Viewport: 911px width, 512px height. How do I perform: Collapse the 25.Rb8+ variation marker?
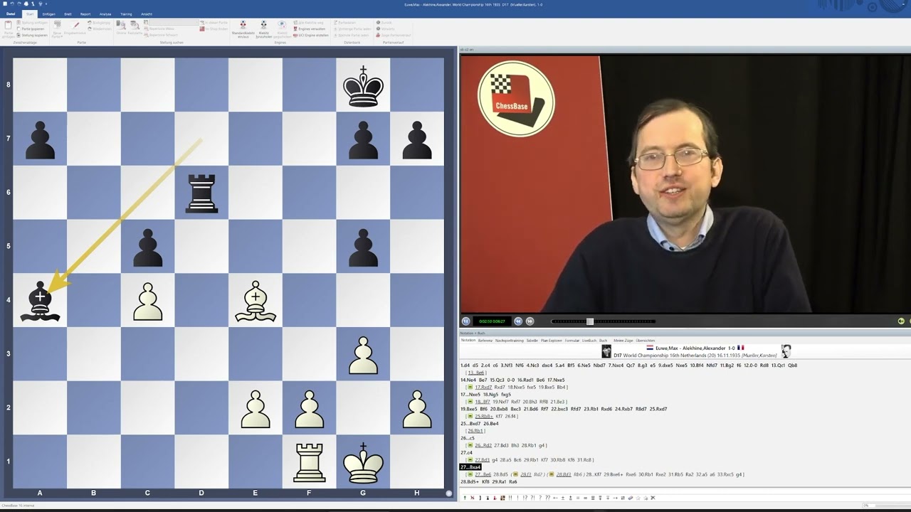[470, 416]
